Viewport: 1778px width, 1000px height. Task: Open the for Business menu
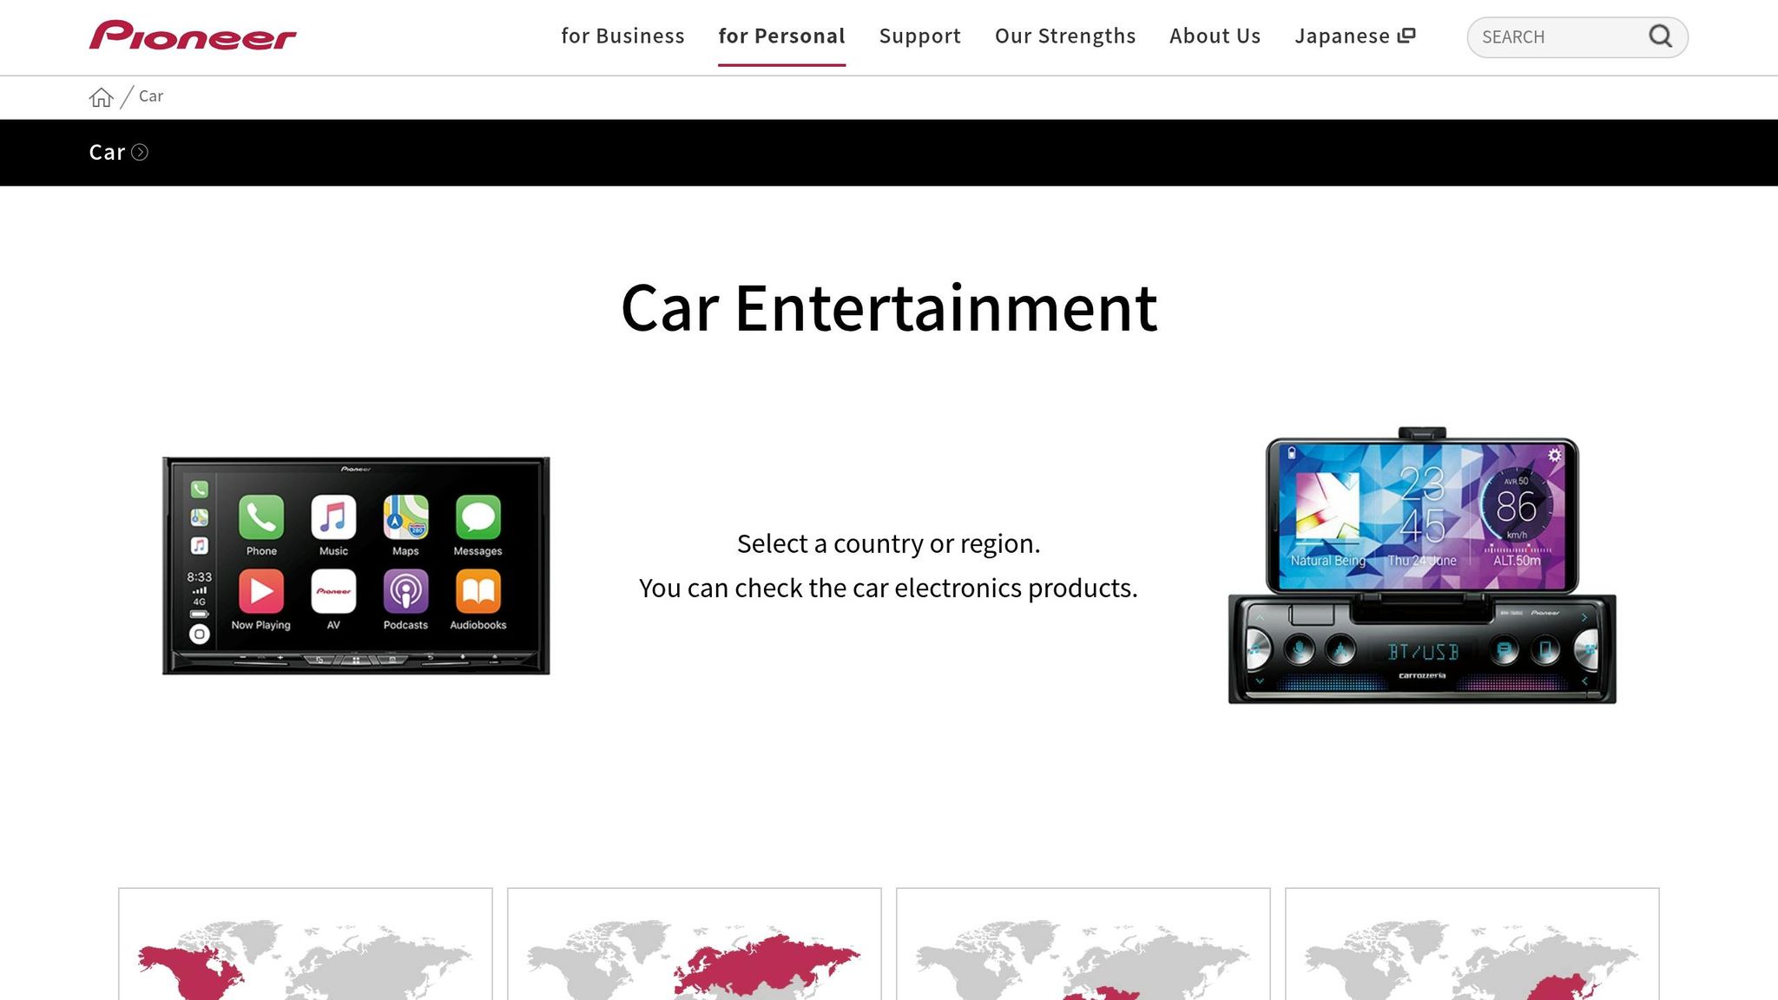pos(622,36)
